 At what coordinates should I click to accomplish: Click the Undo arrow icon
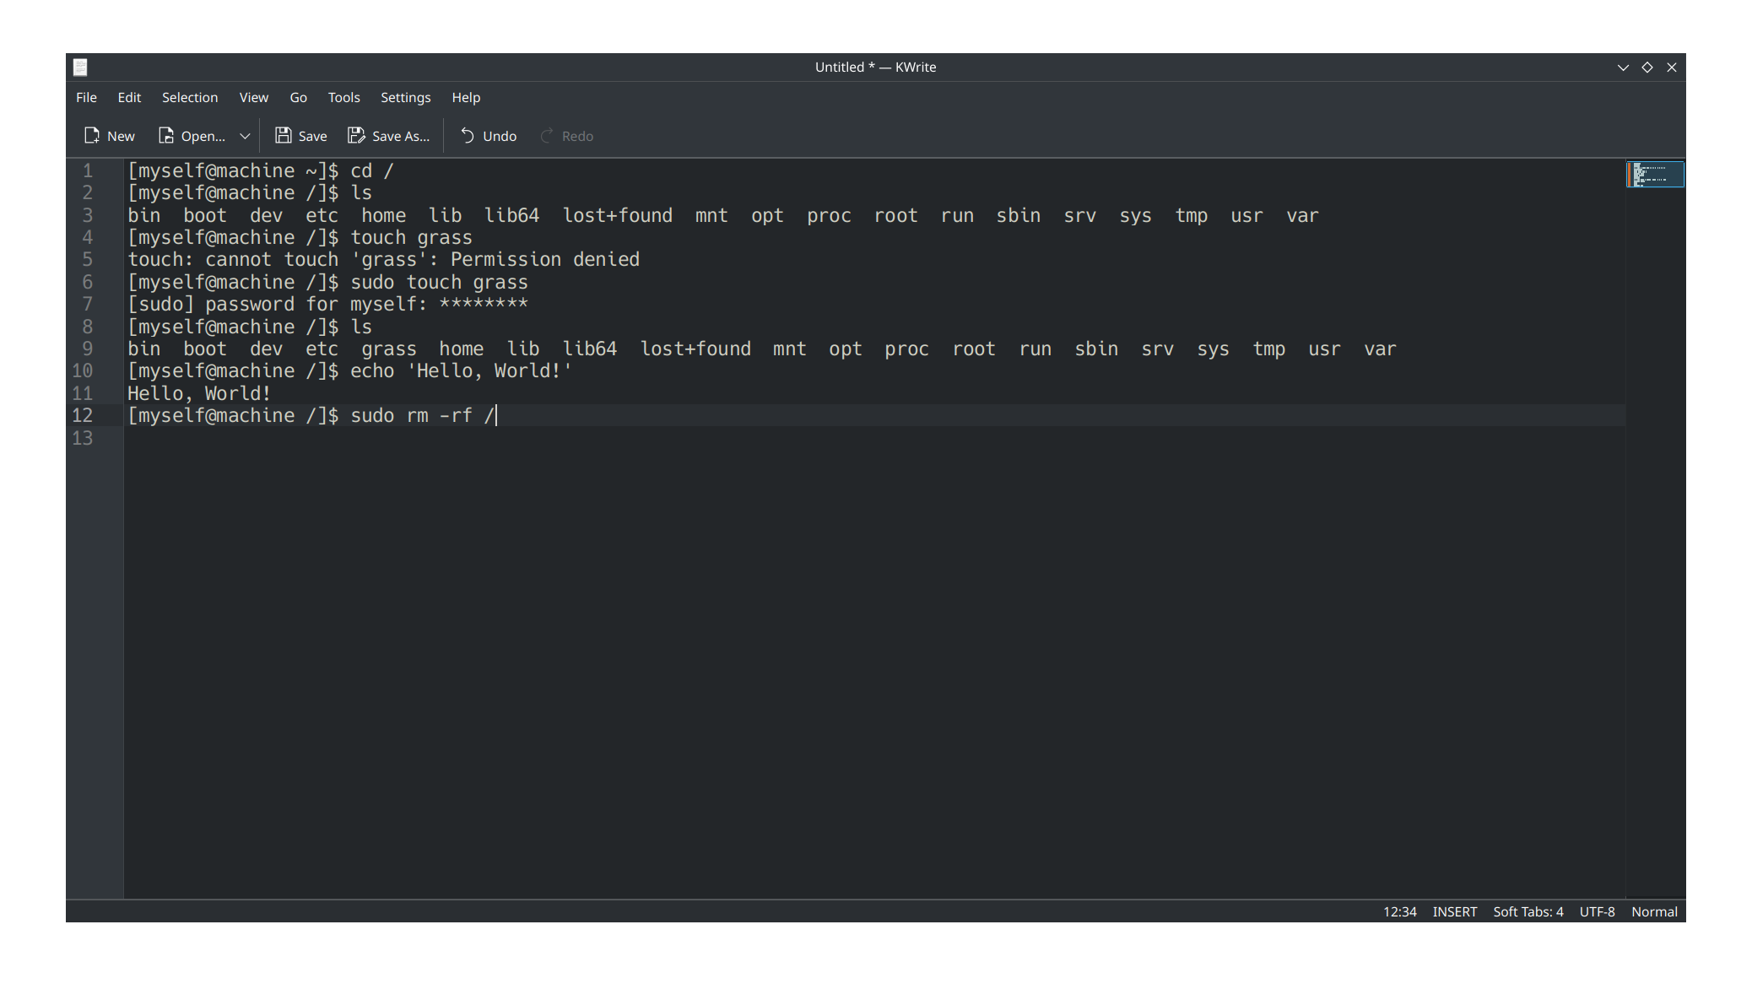tap(467, 136)
